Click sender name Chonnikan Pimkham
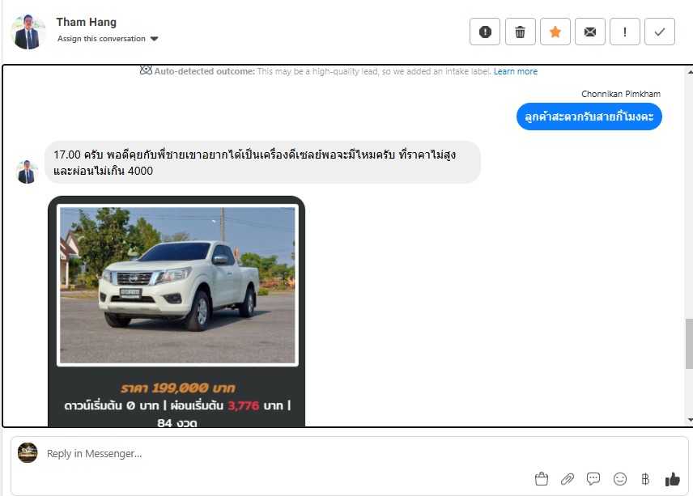693x496 pixels. pyautogui.click(x=620, y=94)
